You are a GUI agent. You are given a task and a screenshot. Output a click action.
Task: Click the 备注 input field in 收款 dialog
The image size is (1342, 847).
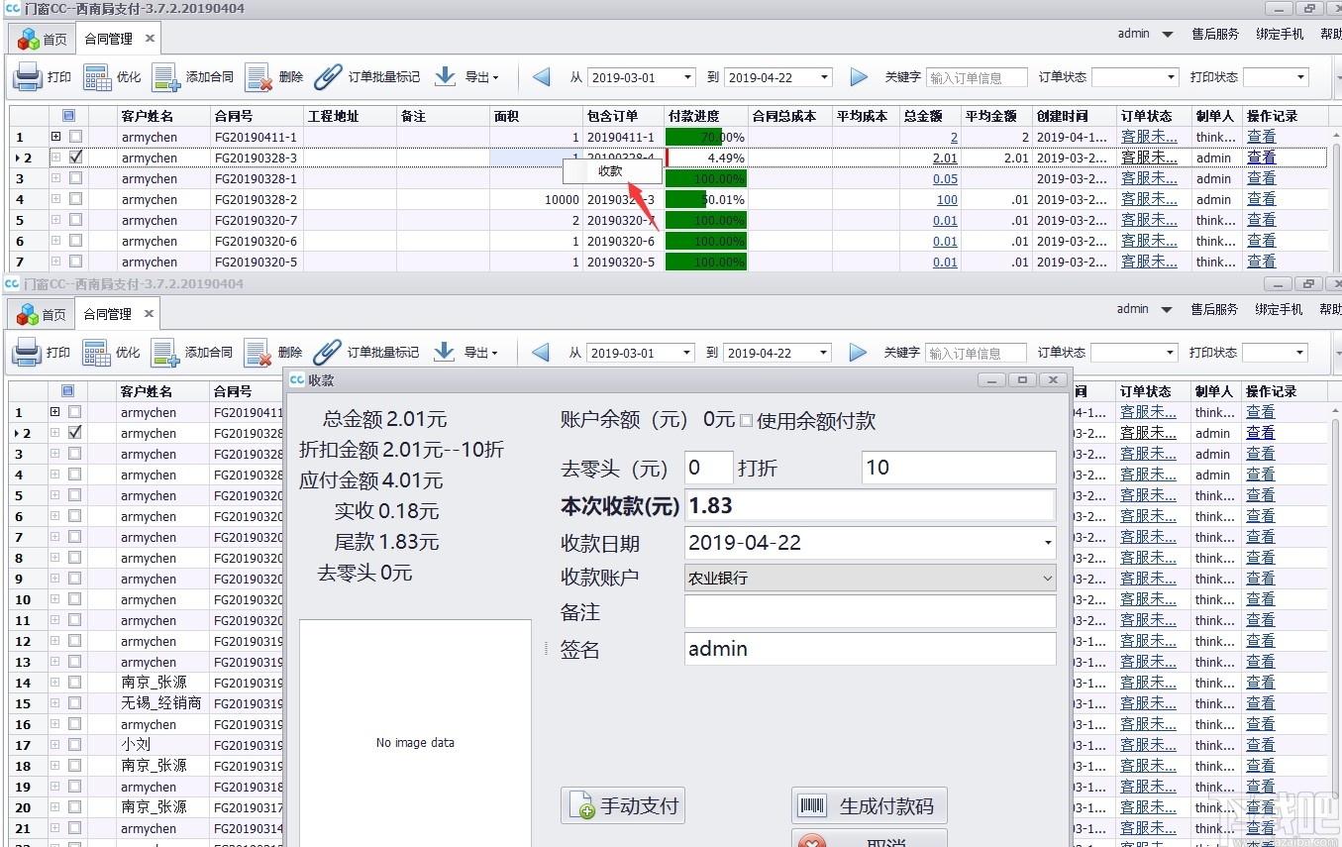point(870,611)
